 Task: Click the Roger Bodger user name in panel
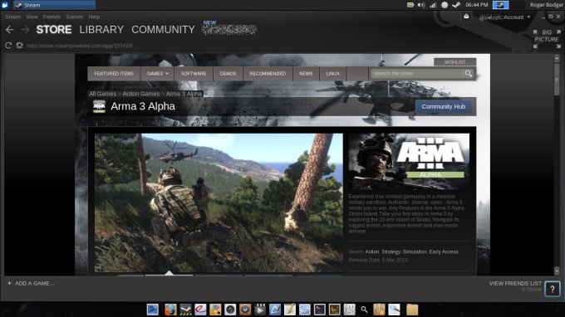547,5
